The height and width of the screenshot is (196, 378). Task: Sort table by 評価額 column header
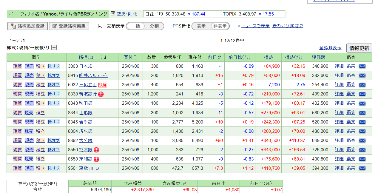(318, 57)
